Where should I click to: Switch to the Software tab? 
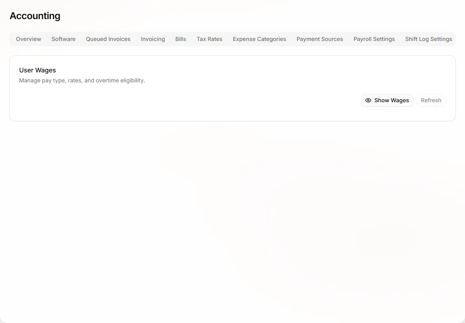(x=63, y=39)
